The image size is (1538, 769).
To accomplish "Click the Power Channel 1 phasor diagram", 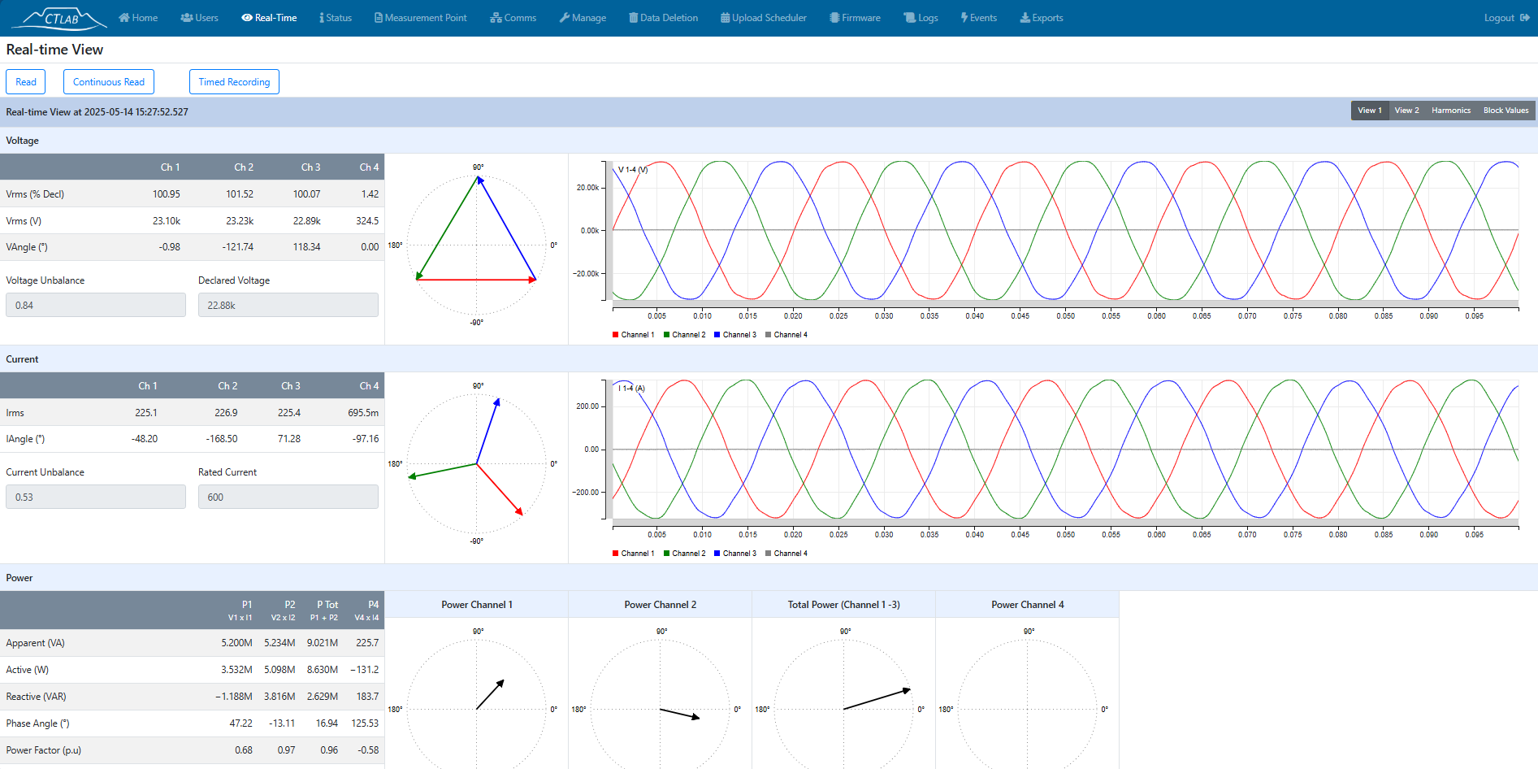I will click(x=477, y=703).
